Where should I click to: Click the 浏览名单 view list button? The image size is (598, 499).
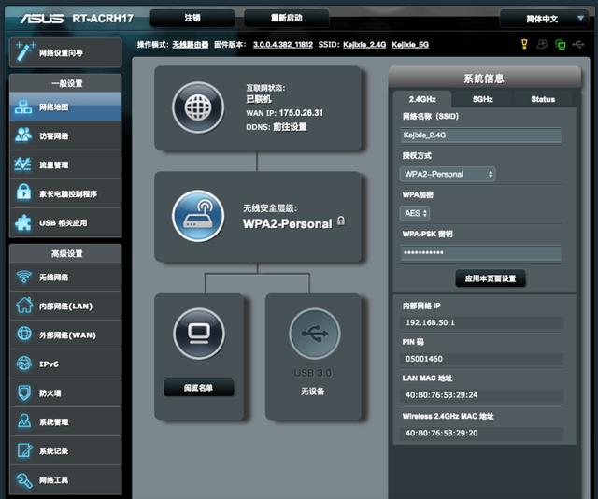(x=198, y=387)
